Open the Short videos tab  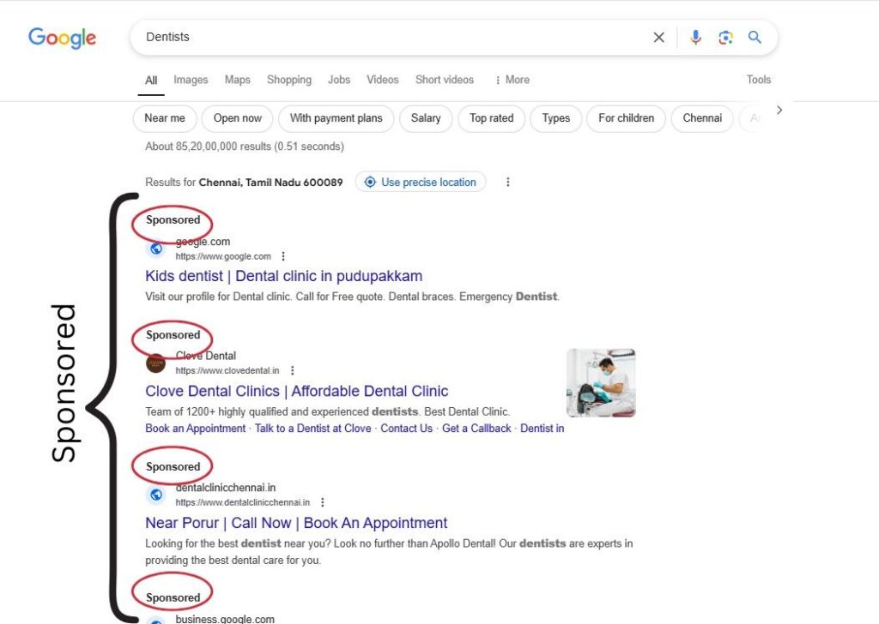(x=445, y=80)
